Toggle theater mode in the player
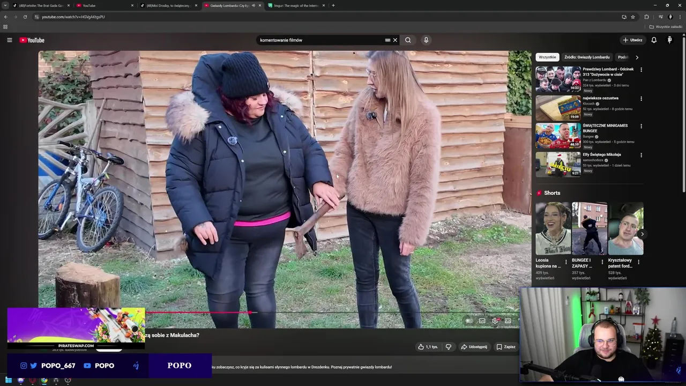This screenshot has width=686, height=386. [x=508, y=321]
